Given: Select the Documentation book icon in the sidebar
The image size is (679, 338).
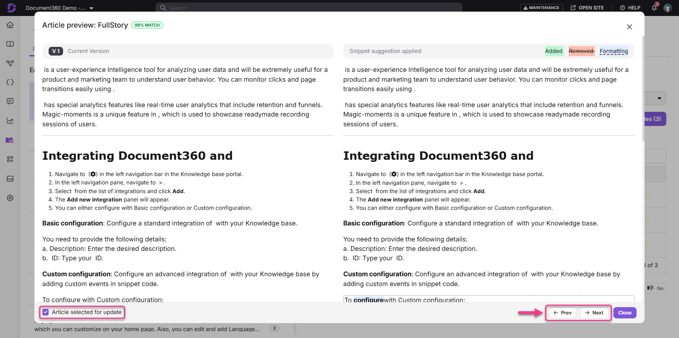Looking at the screenshot, I should (10, 44).
